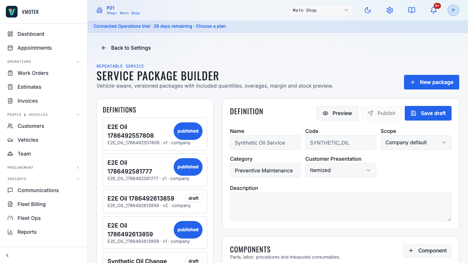Open the Customer Presentation dropdown
This screenshot has height=263, width=468.
tap(341, 170)
